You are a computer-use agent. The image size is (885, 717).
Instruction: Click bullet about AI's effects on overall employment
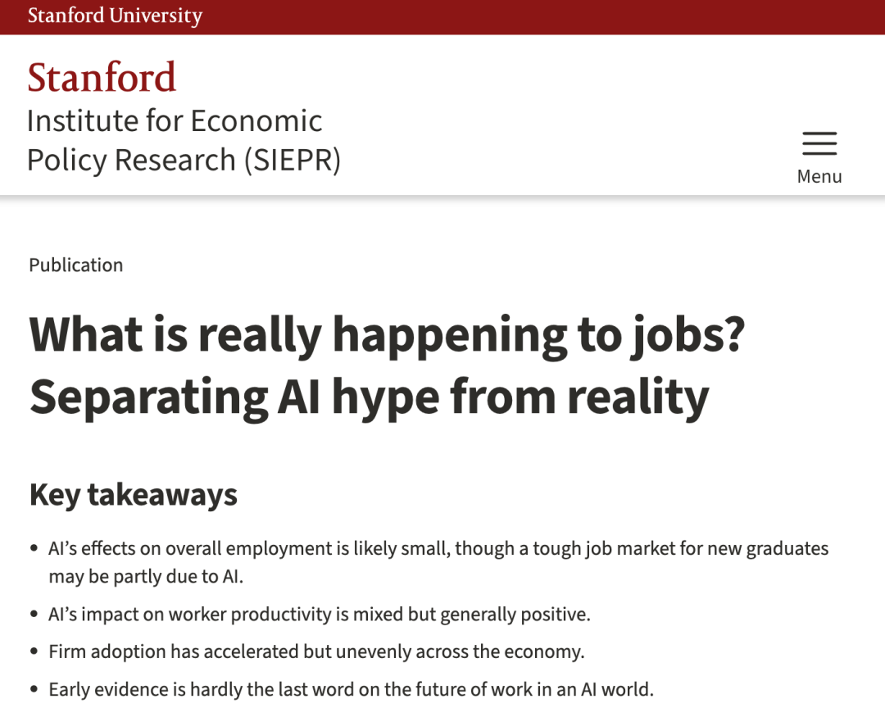point(438,562)
